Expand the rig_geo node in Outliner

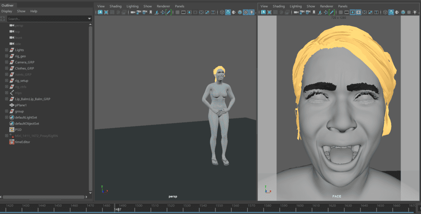[7, 56]
